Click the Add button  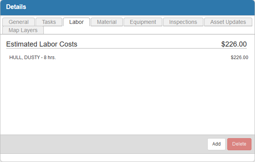coord(216,144)
